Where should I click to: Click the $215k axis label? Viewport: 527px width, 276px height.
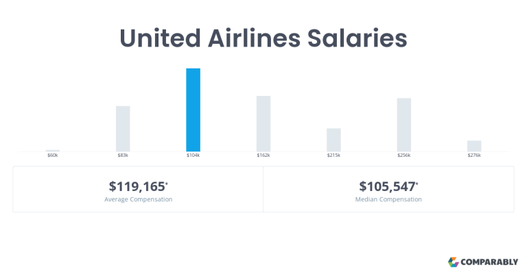click(x=333, y=155)
